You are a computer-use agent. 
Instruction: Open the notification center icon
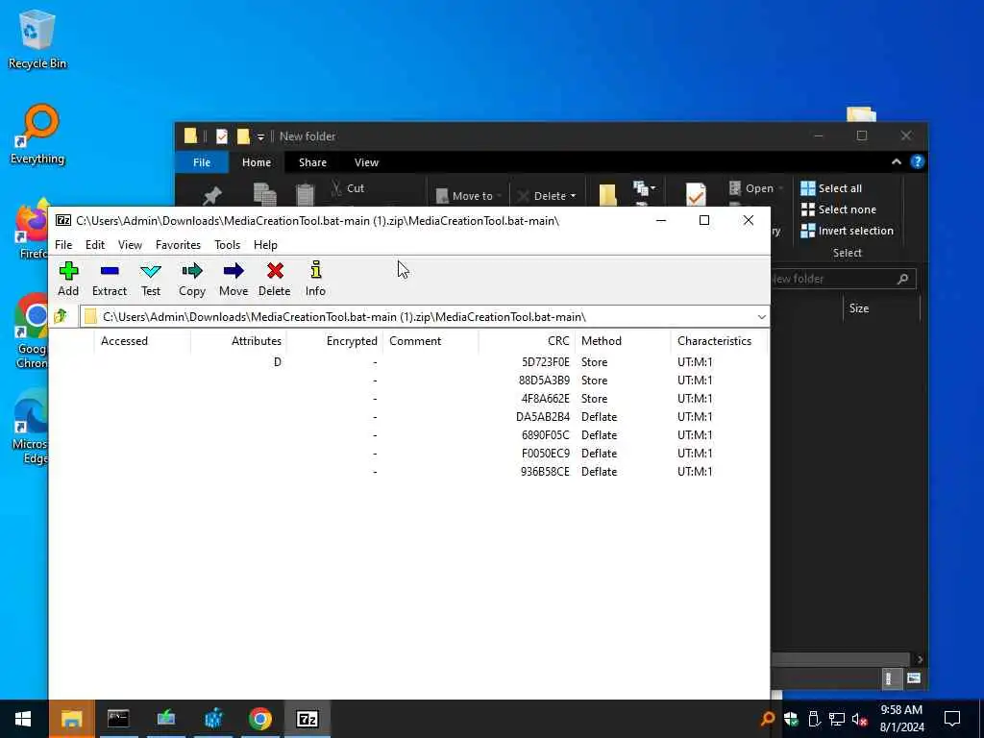coord(952,719)
